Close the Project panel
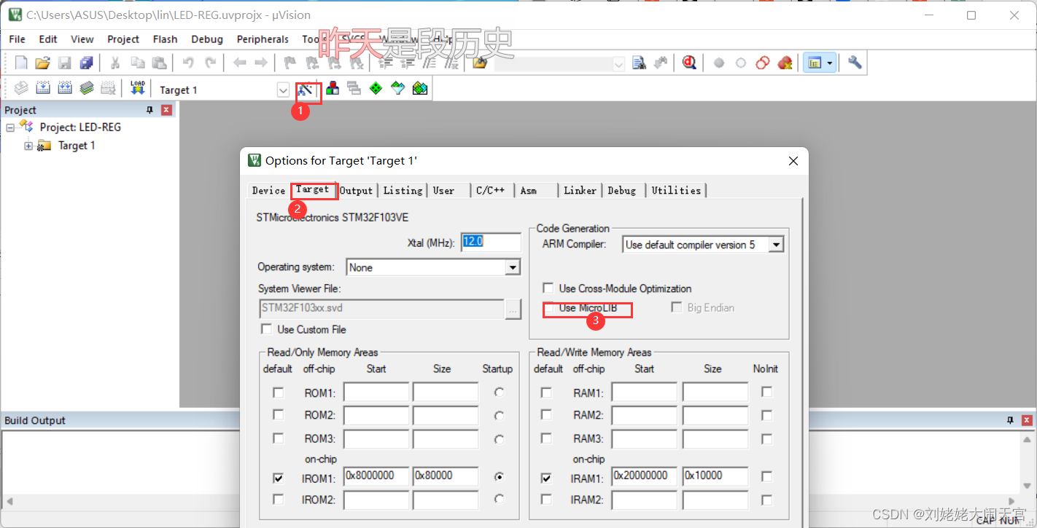The height and width of the screenshot is (528, 1037). 166,110
